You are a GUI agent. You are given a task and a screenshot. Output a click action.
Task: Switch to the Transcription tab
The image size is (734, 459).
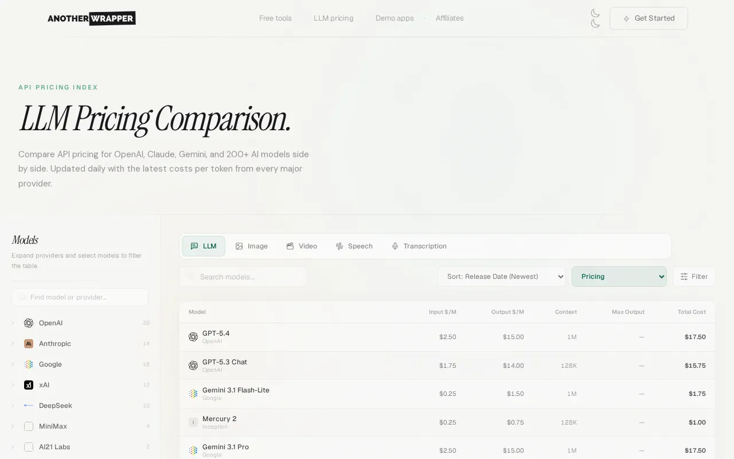419,246
